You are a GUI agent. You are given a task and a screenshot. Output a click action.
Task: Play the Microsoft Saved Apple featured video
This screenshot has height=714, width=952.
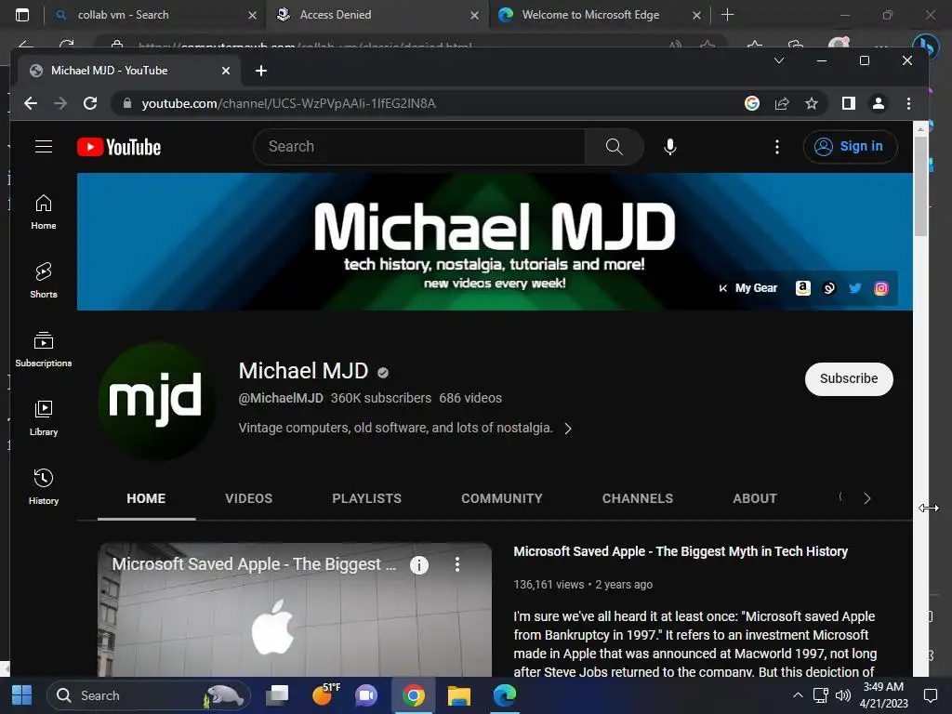[295, 610]
